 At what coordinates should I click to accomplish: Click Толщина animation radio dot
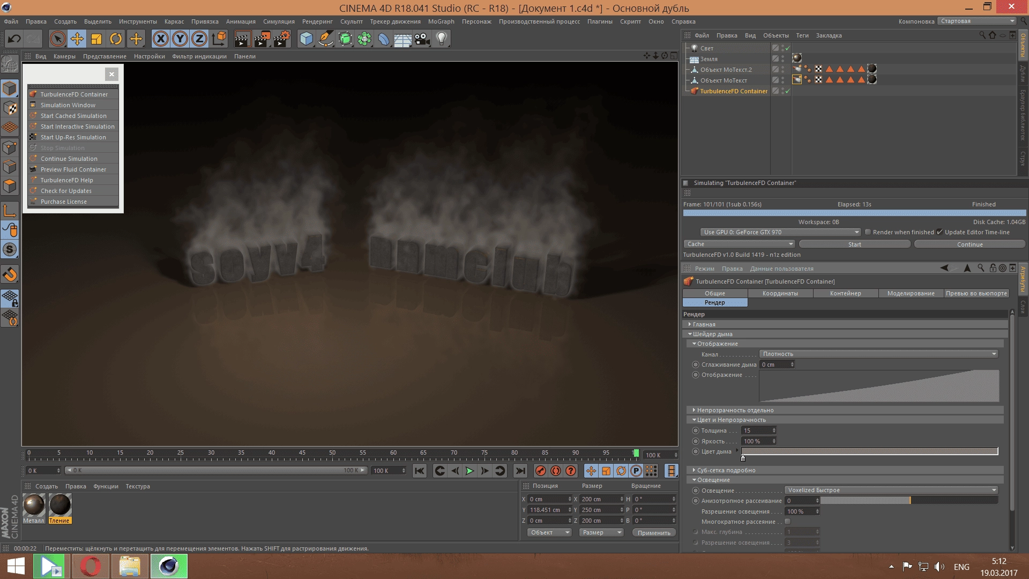coord(696,430)
